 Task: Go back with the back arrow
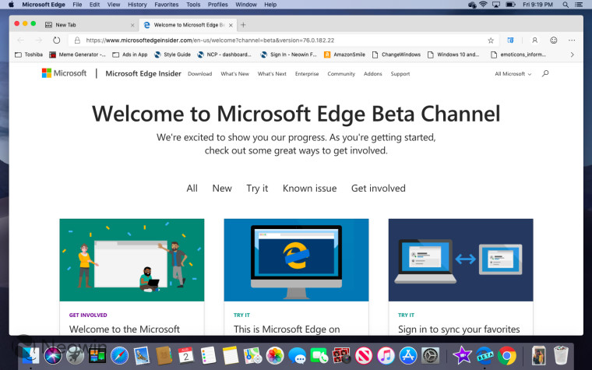(21, 40)
